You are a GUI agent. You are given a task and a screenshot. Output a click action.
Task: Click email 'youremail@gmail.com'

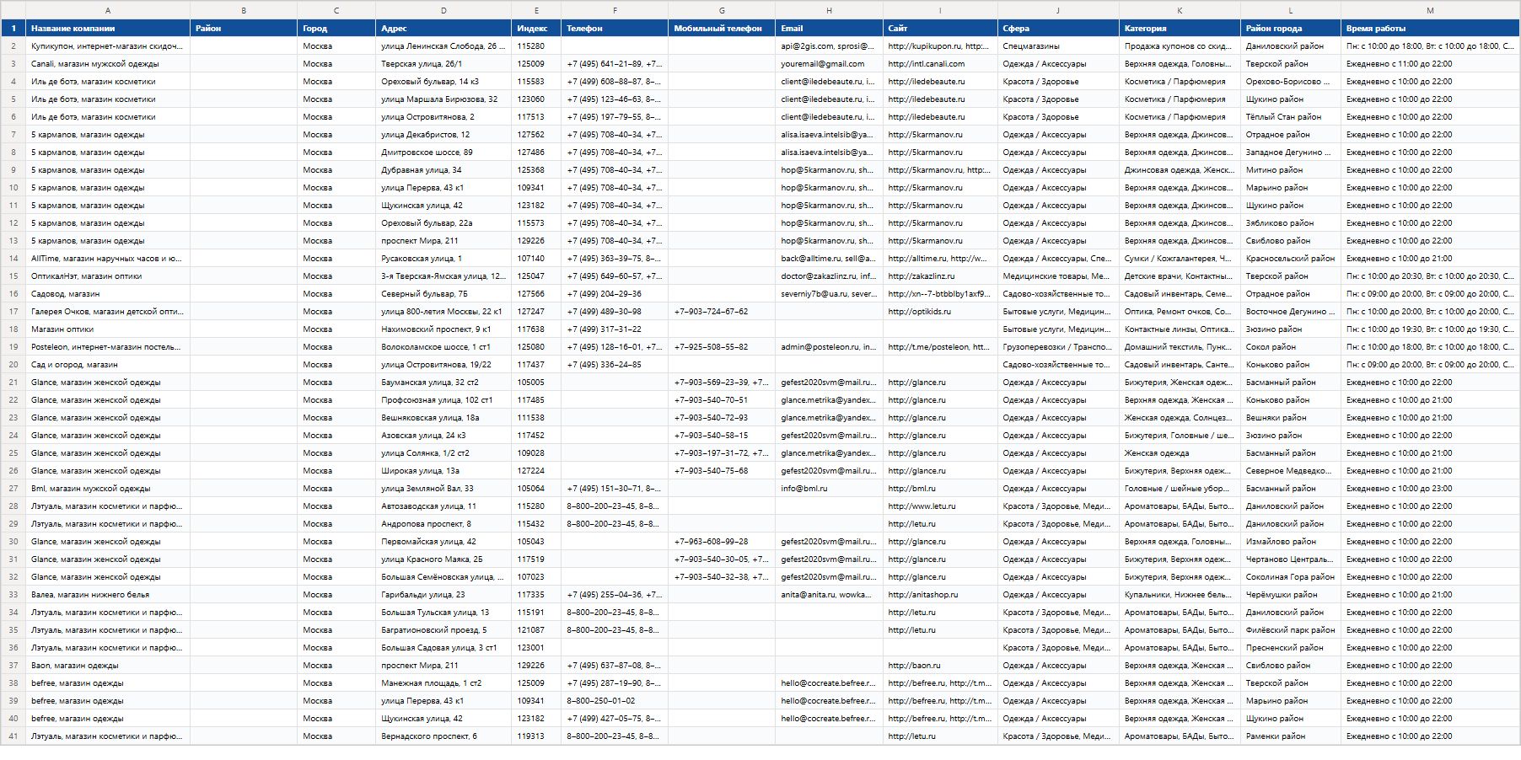click(829, 64)
